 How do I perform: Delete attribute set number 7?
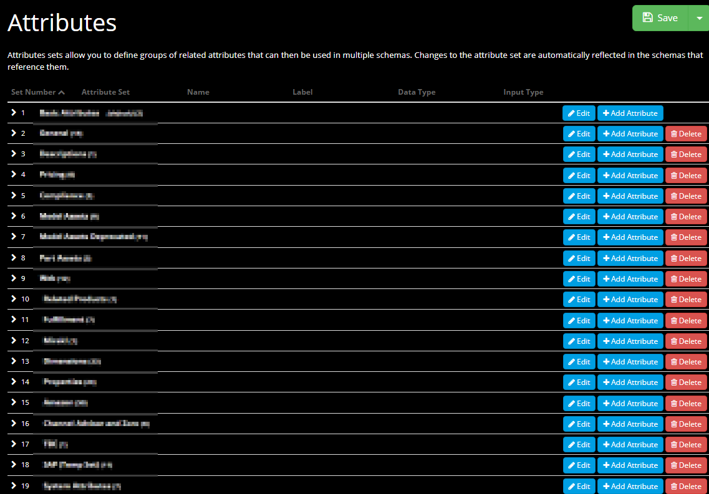[x=686, y=237]
